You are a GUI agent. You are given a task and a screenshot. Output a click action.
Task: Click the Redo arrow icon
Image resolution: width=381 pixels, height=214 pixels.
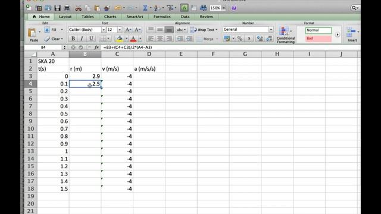coord(131,8)
